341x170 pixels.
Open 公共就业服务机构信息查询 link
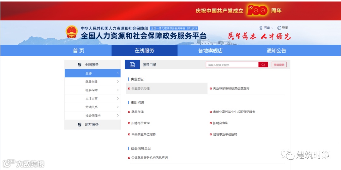coord(150,158)
